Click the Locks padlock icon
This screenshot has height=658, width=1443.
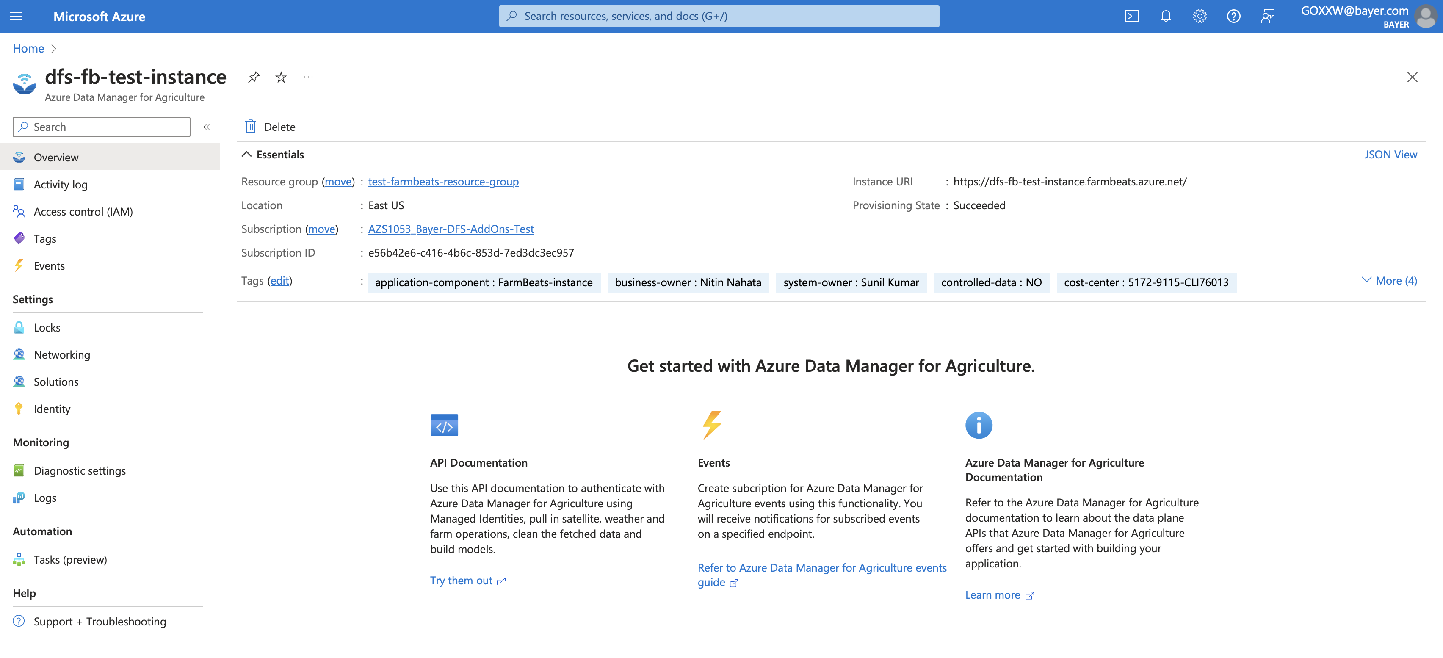click(x=19, y=328)
